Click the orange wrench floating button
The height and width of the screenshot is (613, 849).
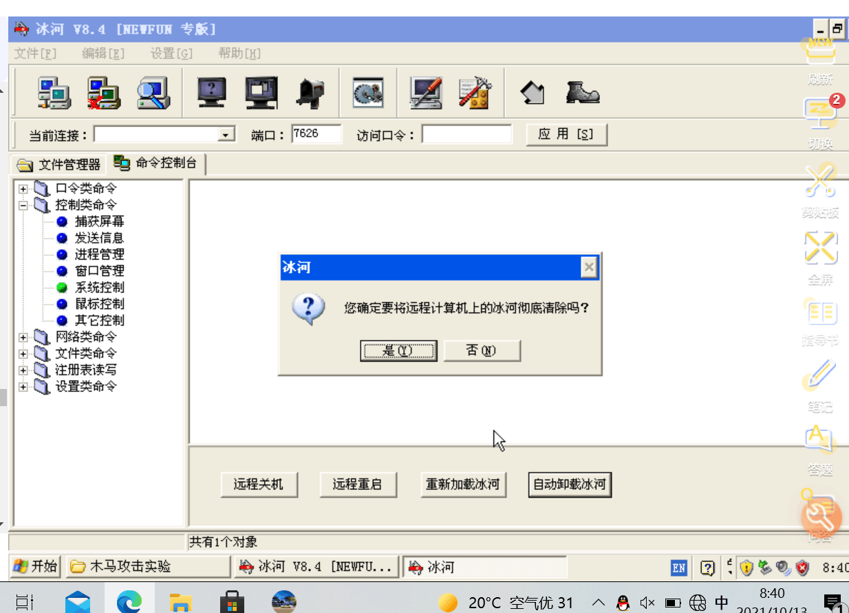tap(821, 517)
